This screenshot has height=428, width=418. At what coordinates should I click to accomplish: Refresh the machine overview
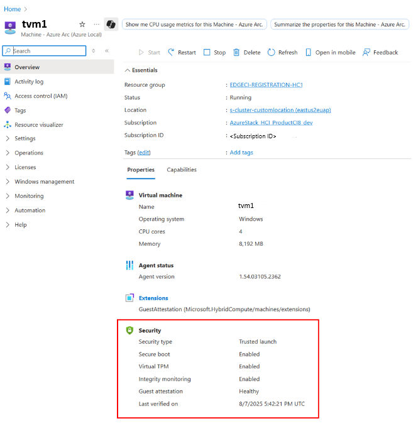[282, 53]
